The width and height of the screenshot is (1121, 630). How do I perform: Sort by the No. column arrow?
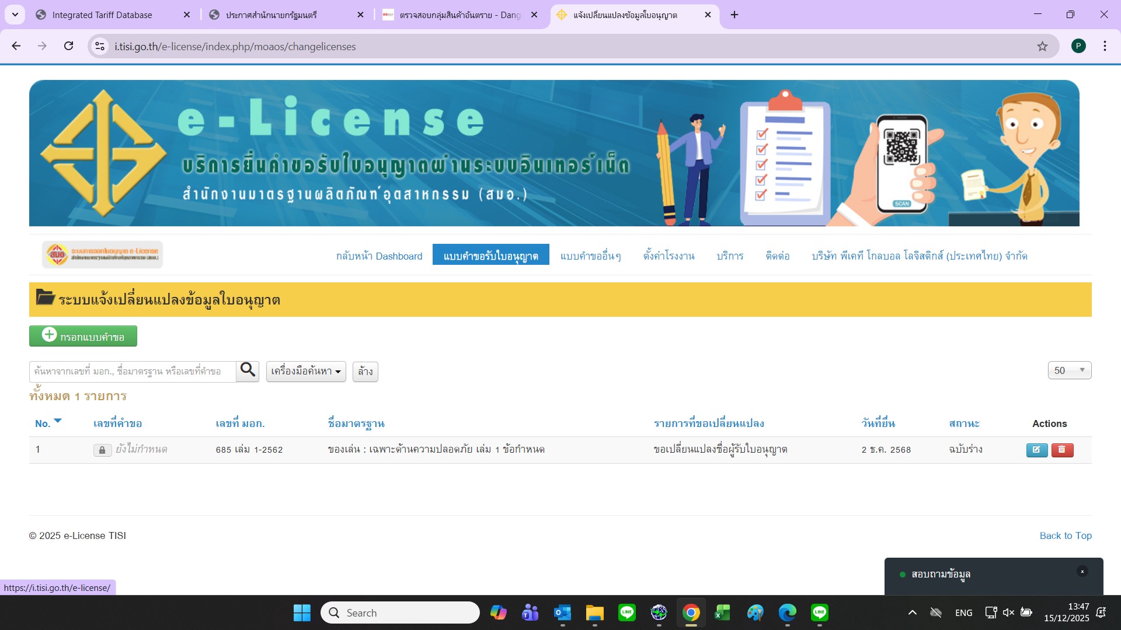click(57, 421)
